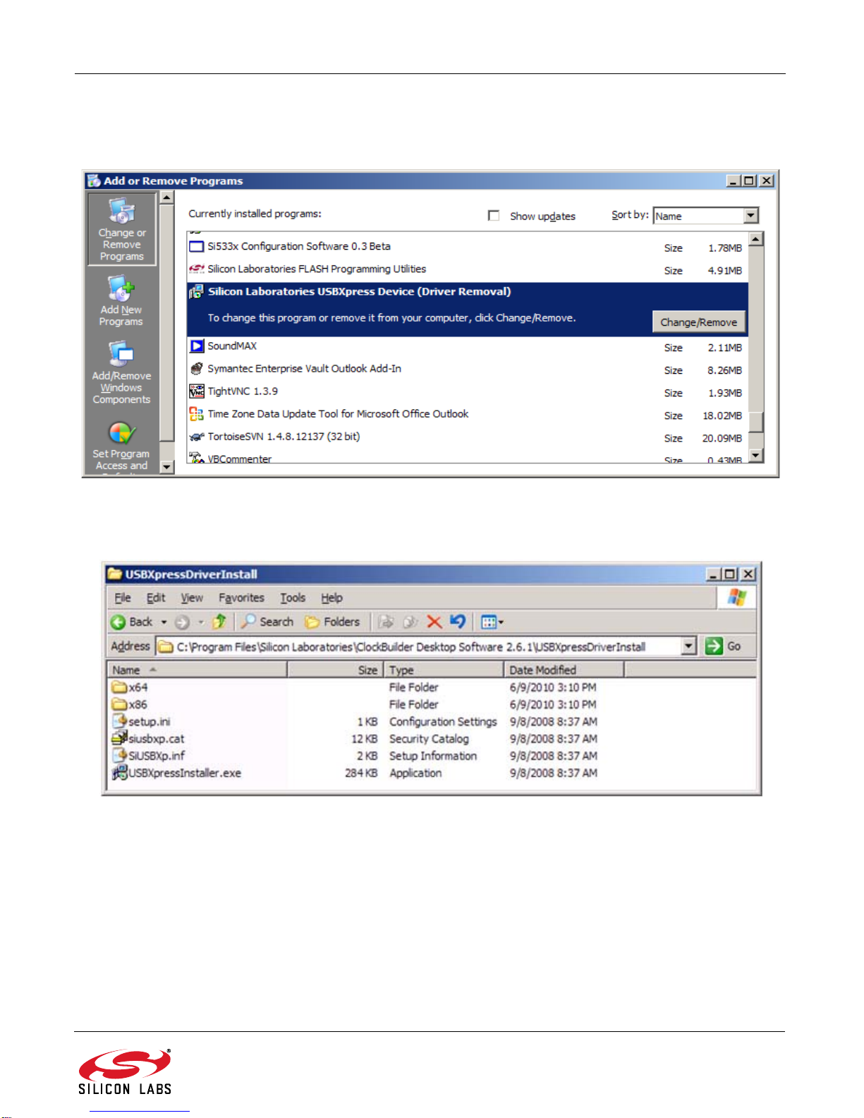Viewport: 864px width, 1118px height.
Task: Select Change or Remove Programs sidebar icon
Action: pos(121,211)
